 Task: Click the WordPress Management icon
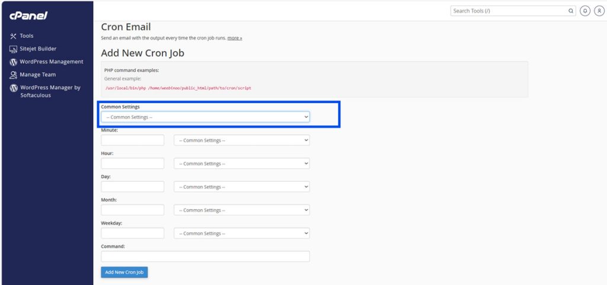(x=13, y=62)
